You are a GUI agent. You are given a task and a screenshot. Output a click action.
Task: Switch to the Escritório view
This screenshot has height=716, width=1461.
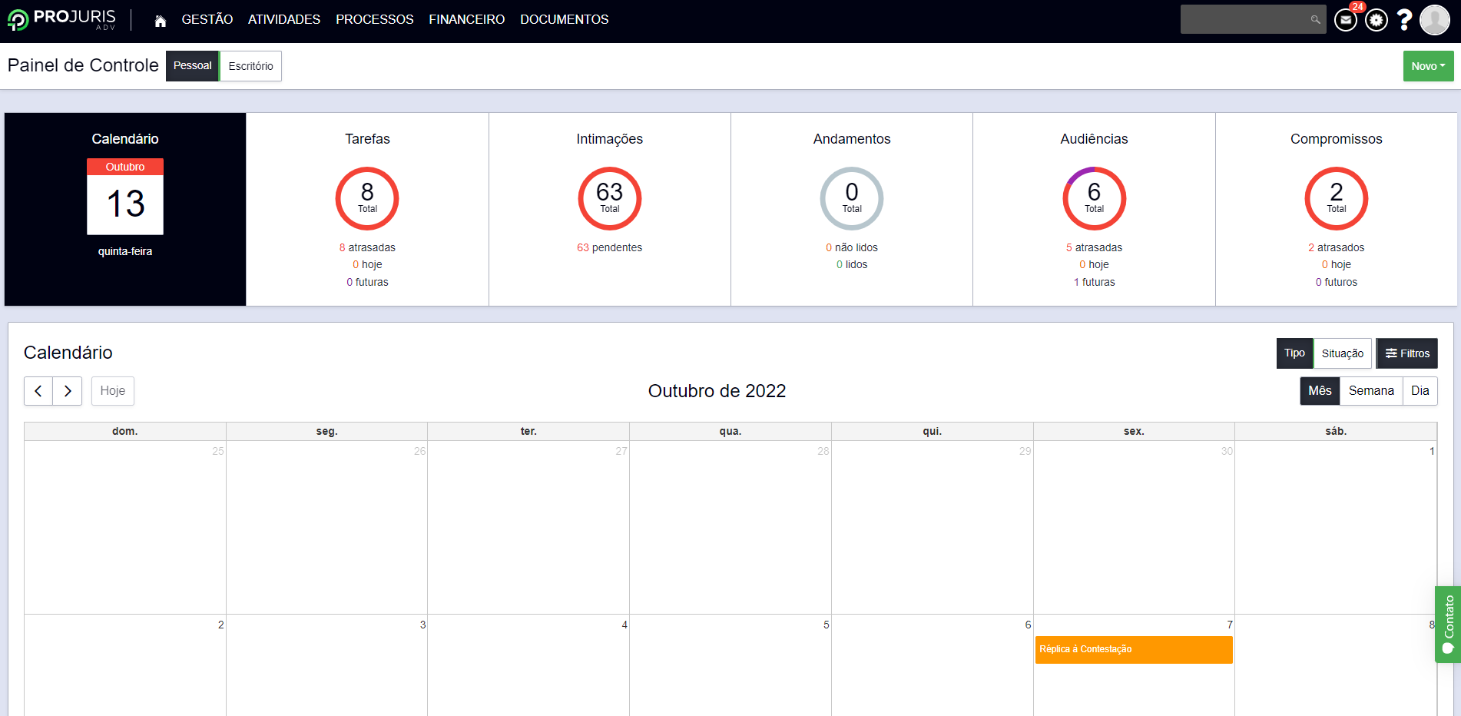coord(251,66)
